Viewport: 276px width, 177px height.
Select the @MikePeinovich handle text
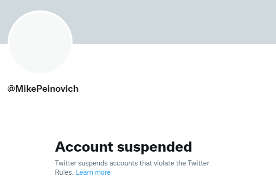pos(43,88)
